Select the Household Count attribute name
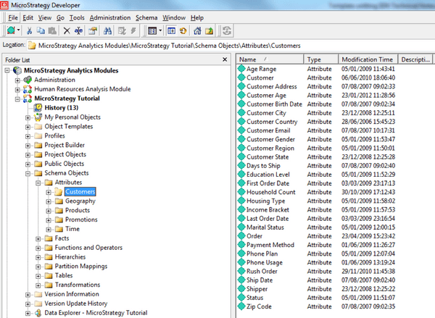Image resolution: width=435 pixels, height=318 pixels. [x=271, y=192]
